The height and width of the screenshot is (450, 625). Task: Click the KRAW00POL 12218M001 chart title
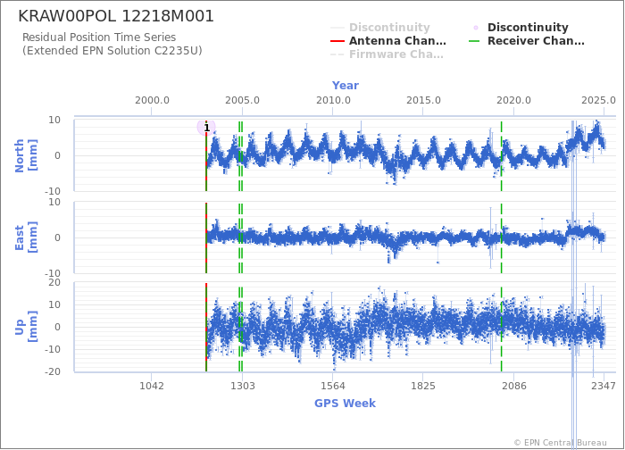(116, 16)
